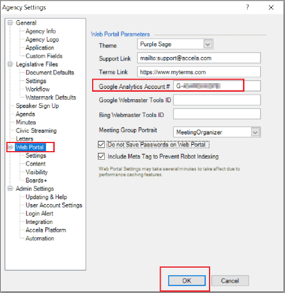Select Agenda in the tree
285x293 pixels.
(25, 114)
